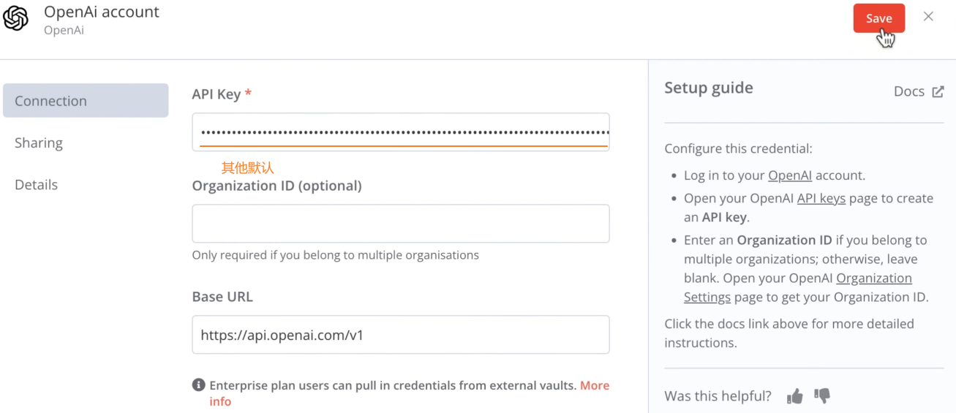Click the OpenAI logo icon

(16, 19)
